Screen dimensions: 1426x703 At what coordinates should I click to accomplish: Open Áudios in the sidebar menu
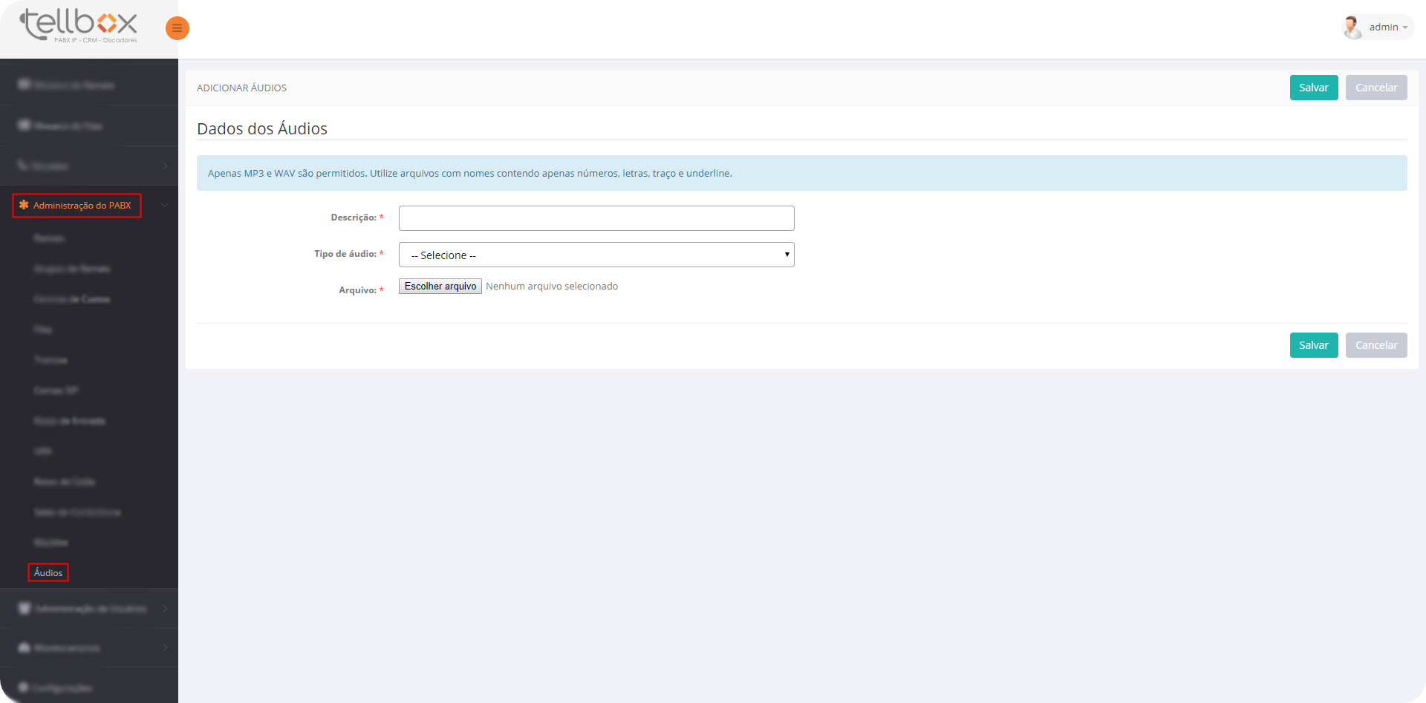click(x=48, y=572)
